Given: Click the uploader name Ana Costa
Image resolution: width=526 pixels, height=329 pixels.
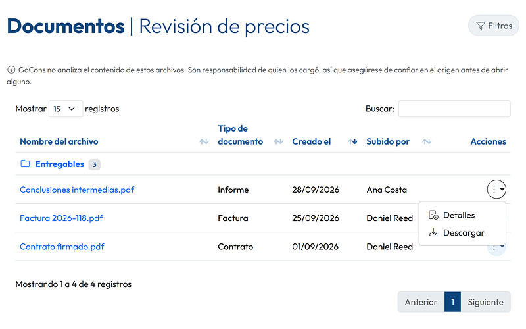Looking at the screenshot, I should coord(387,190).
